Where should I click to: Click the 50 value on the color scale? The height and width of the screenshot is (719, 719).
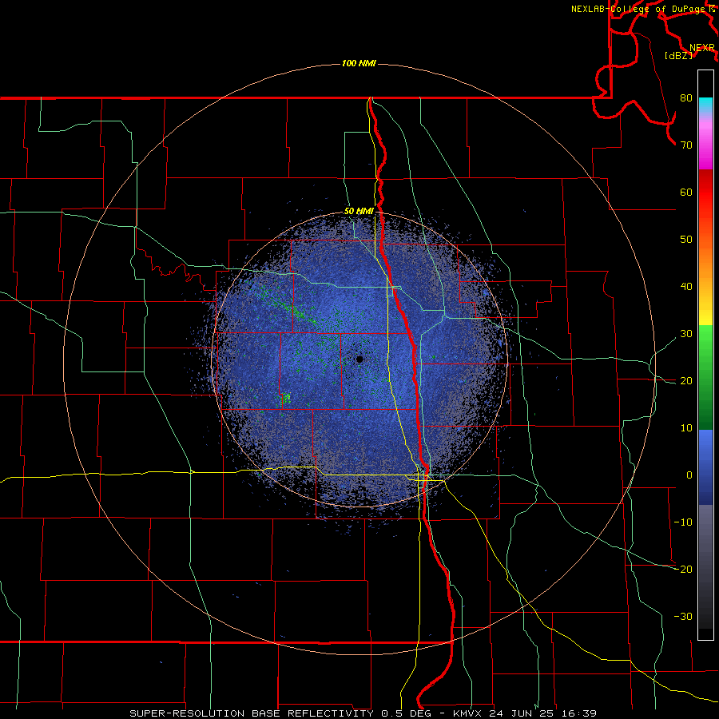pos(686,240)
